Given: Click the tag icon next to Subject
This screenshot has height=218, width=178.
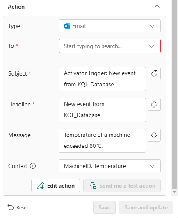Looking at the screenshot, I should coord(154,73).
